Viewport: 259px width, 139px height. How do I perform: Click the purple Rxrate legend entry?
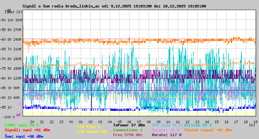(166, 135)
